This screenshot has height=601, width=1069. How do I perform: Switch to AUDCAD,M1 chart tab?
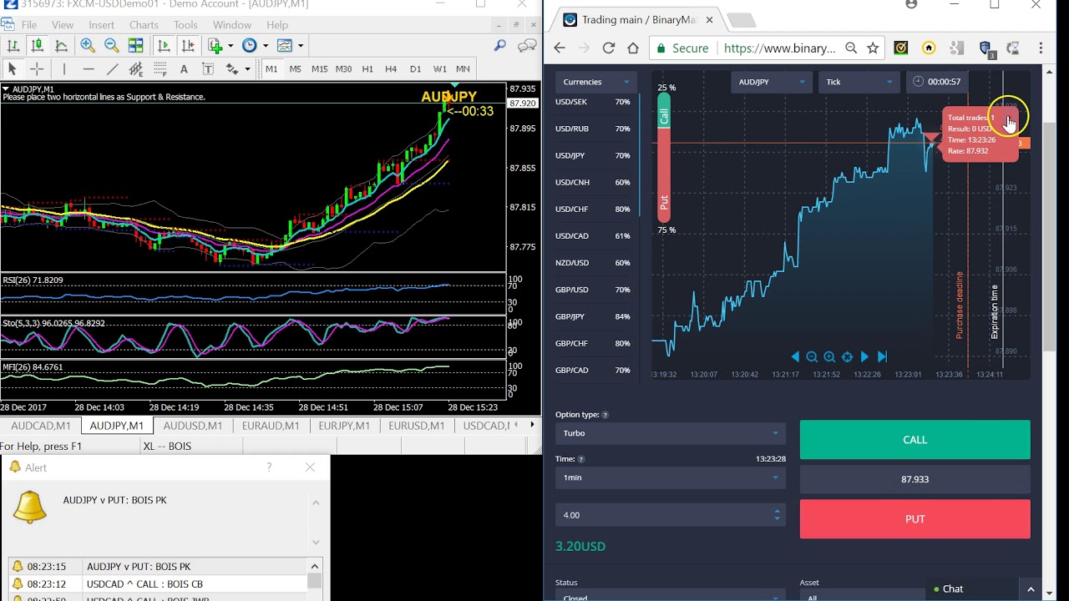coord(40,426)
